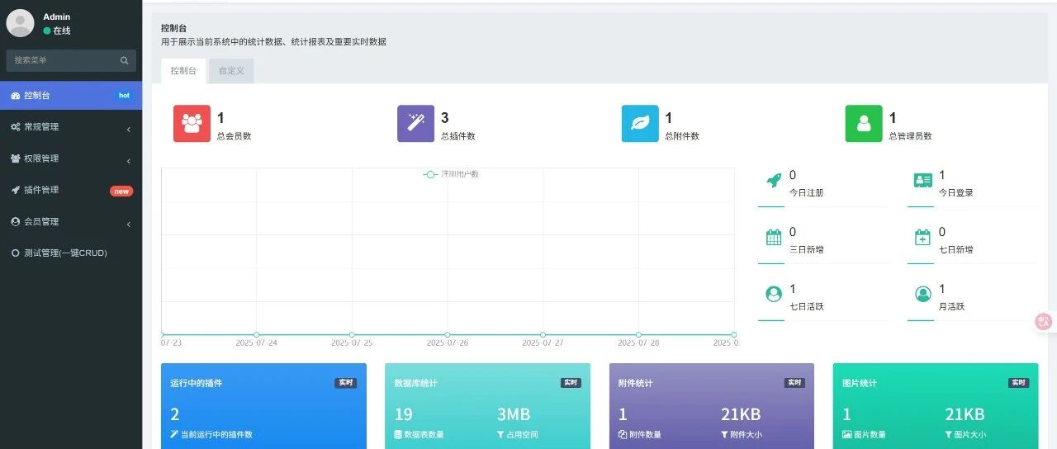Click the 附件统计 card title
The image size is (1057, 449).
tap(636, 383)
